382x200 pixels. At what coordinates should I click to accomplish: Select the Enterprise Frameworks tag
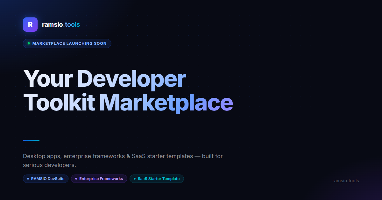(99, 179)
